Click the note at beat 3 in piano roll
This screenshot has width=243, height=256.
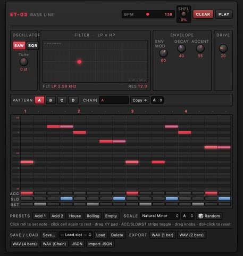pos(132,162)
